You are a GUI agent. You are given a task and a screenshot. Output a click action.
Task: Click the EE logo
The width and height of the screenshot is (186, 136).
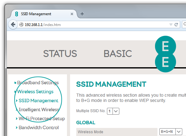(x=165, y=54)
